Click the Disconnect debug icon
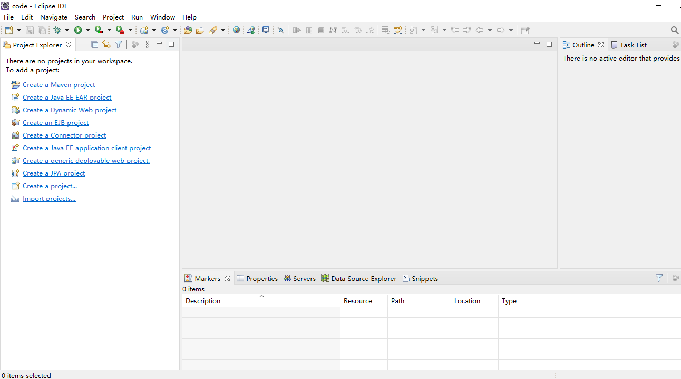The width and height of the screenshot is (681, 379). tap(333, 30)
